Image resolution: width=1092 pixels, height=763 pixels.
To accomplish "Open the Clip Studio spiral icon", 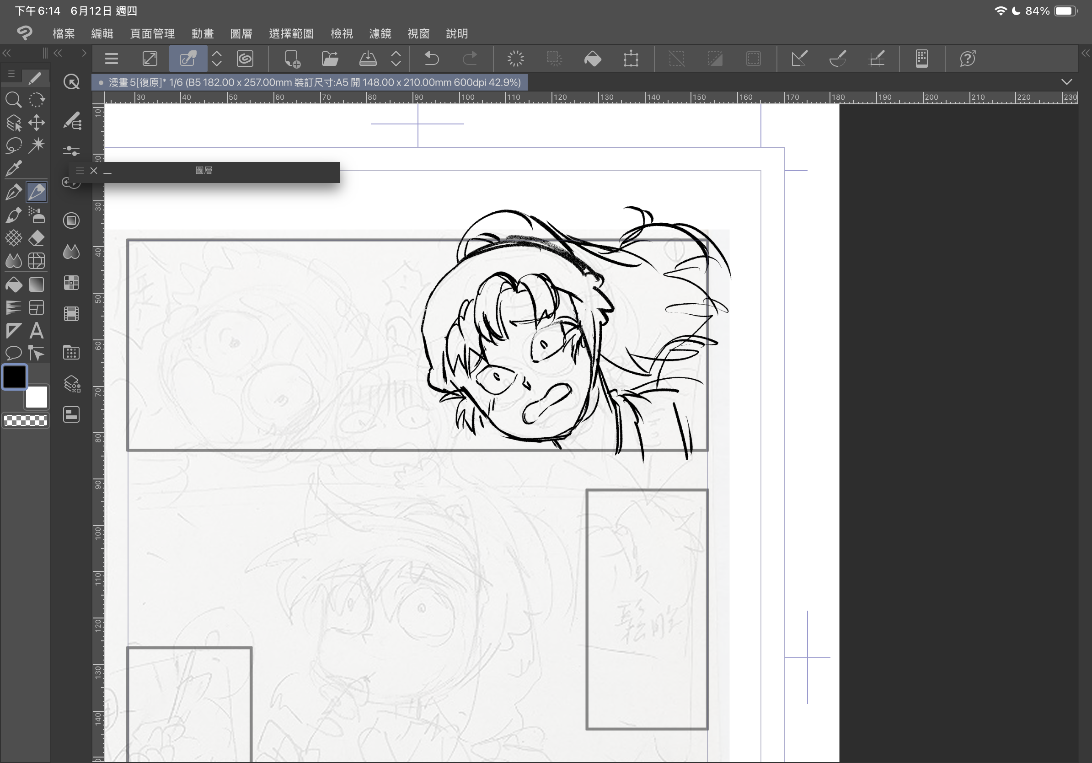I will click(245, 59).
